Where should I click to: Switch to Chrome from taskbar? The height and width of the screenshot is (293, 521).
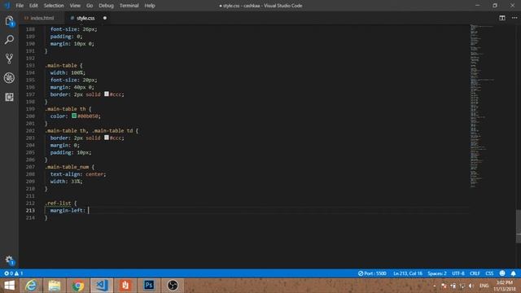coord(78,286)
